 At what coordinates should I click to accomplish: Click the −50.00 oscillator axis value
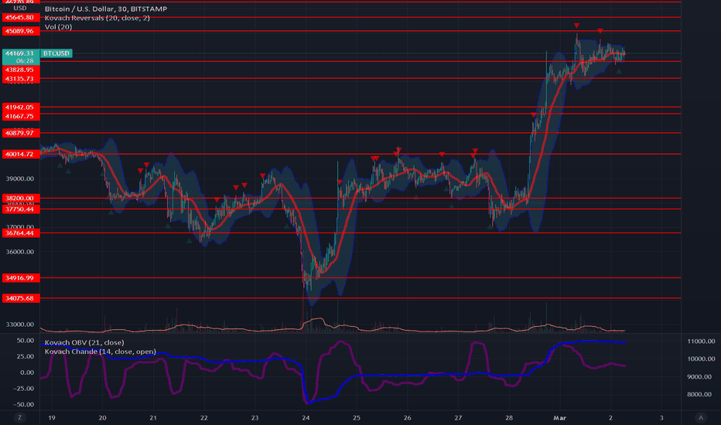tap(23, 405)
